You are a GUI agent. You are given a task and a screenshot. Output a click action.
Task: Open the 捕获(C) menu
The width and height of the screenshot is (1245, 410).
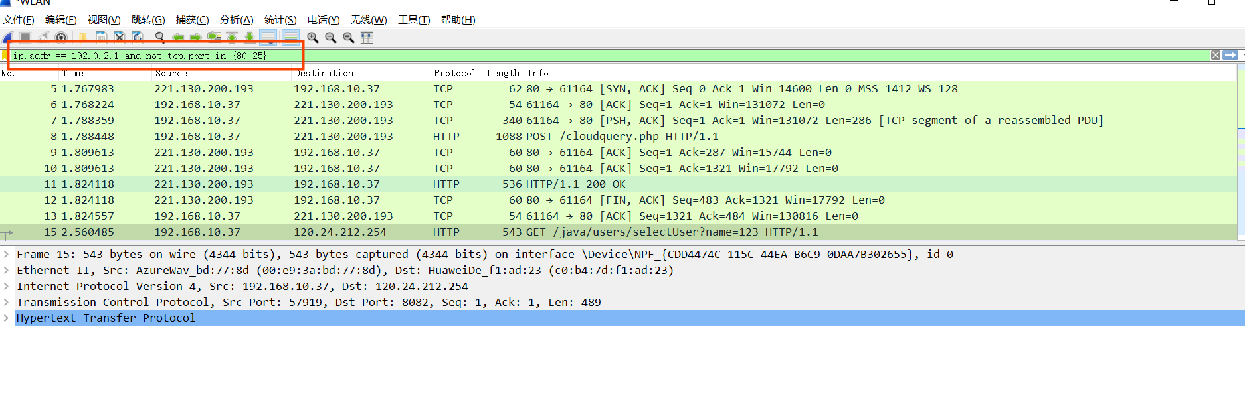[192, 20]
